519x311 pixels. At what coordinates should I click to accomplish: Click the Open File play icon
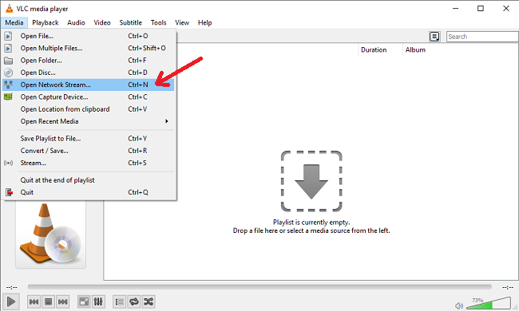(8, 36)
